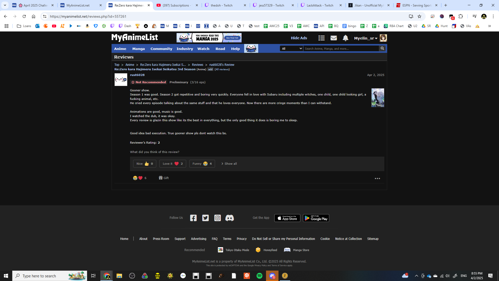Open the All reviews link

point(222,69)
